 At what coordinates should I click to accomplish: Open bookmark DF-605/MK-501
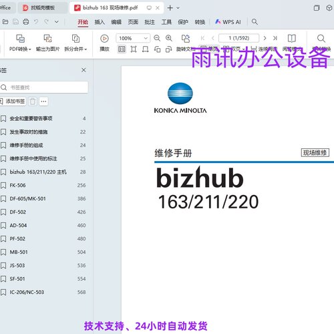[x=43, y=198]
